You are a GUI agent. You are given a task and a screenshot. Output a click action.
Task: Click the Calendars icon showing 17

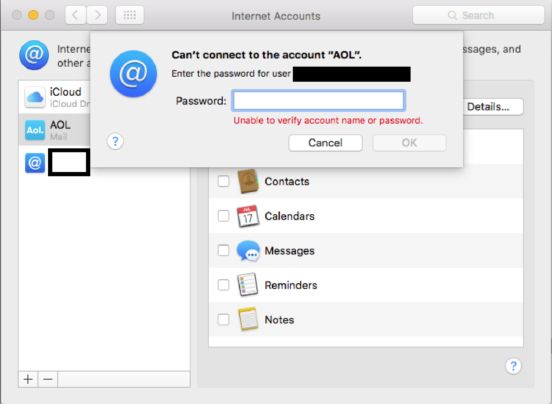pyautogui.click(x=248, y=216)
